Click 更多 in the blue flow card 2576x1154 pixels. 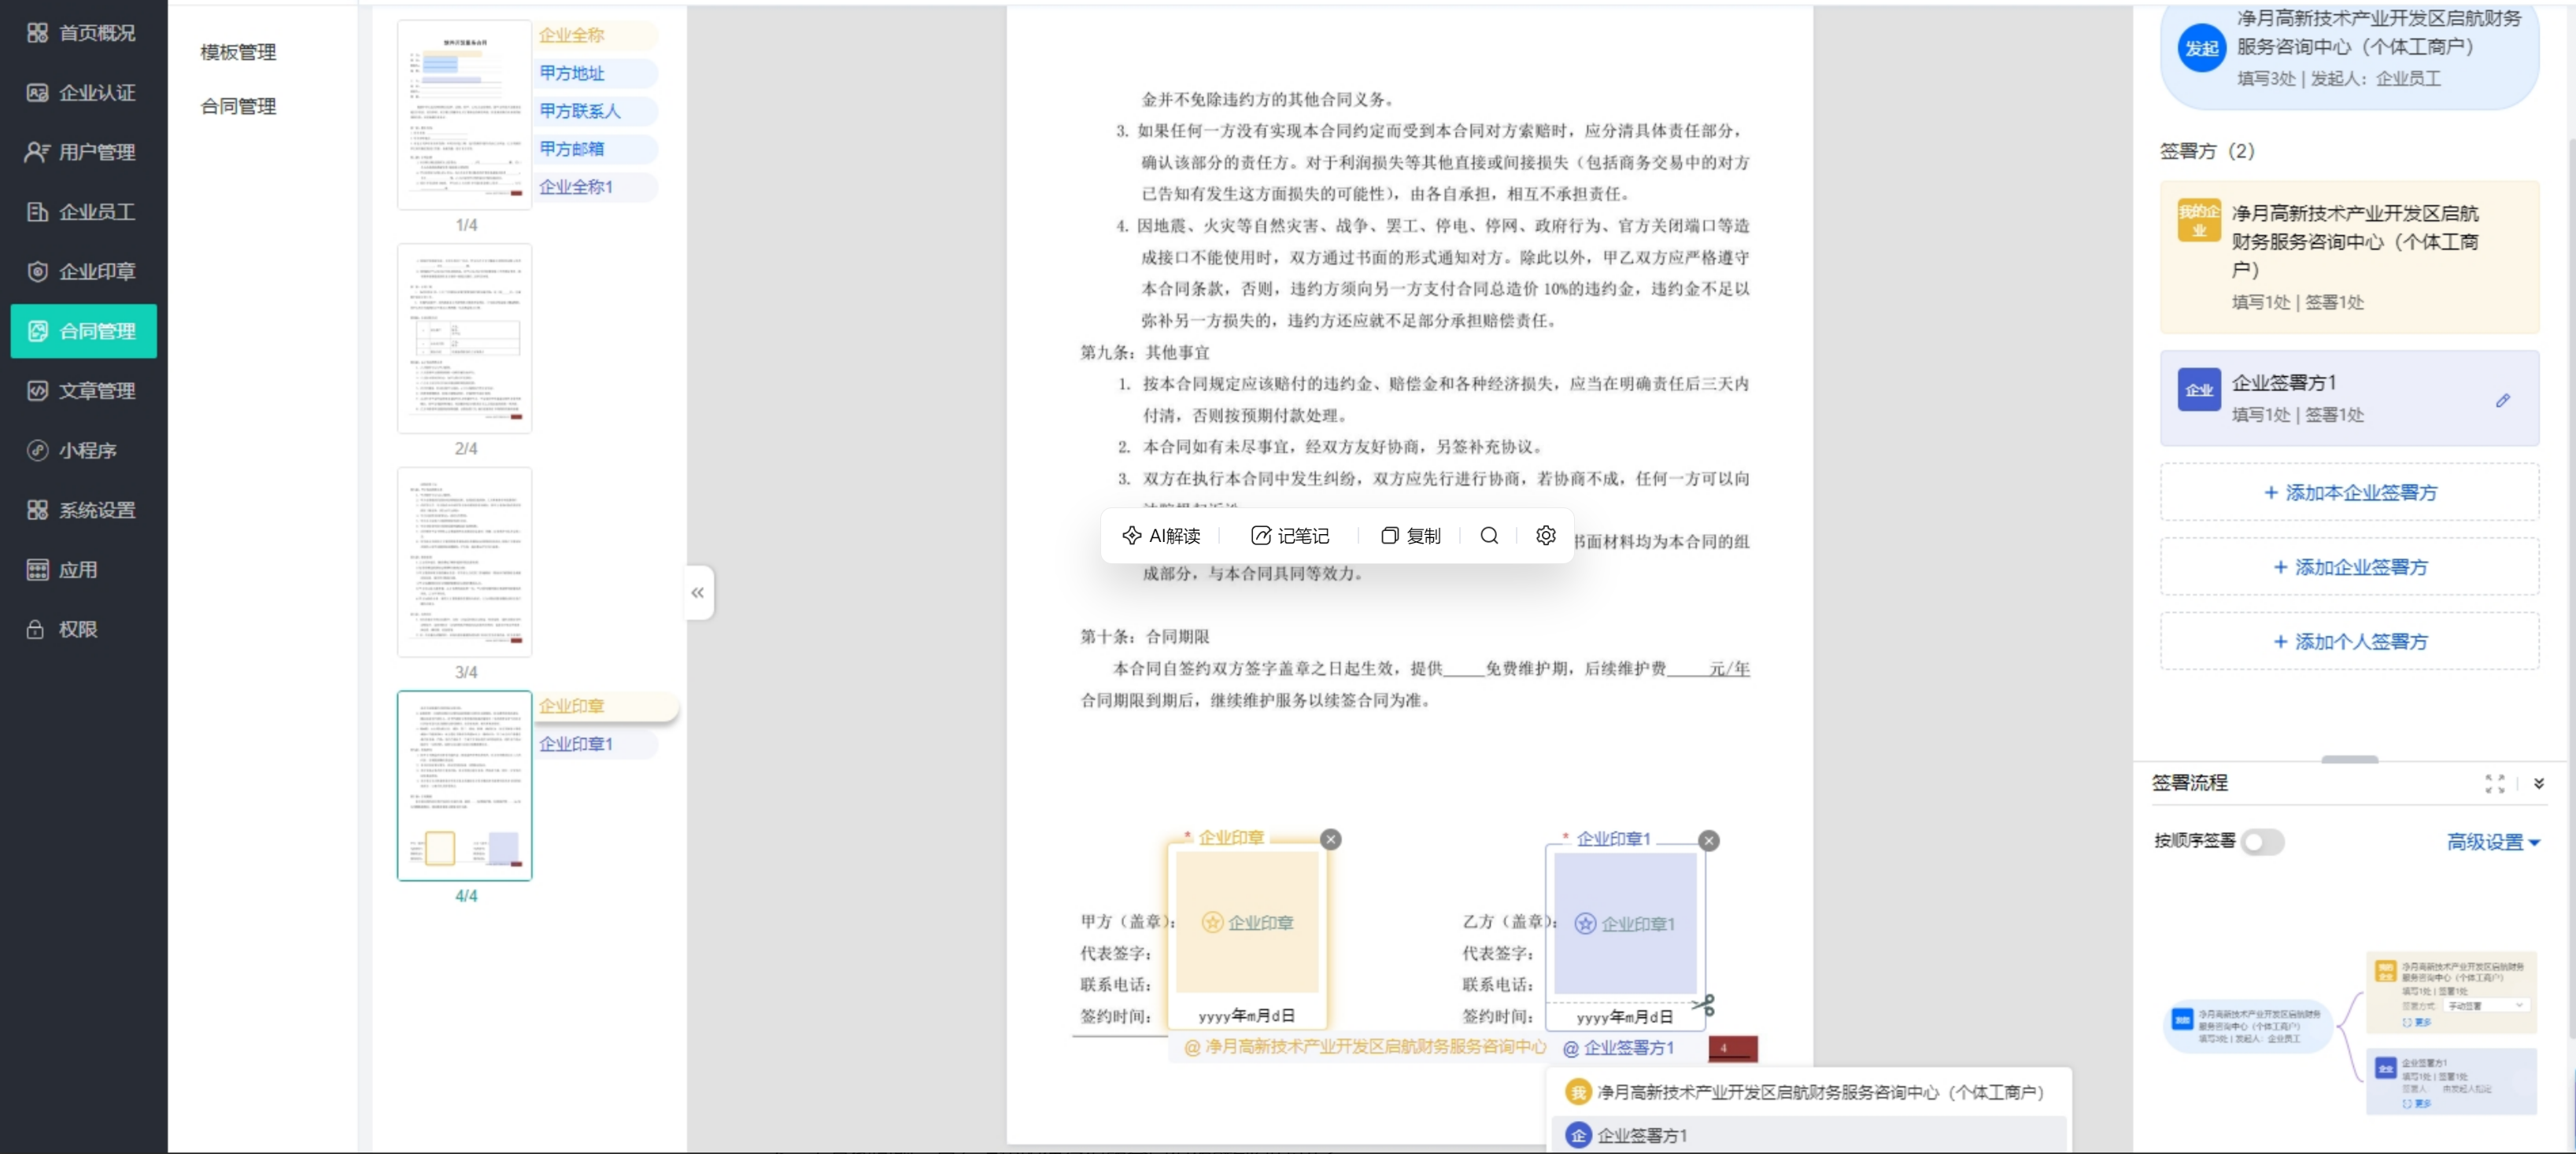pyautogui.click(x=2416, y=1103)
